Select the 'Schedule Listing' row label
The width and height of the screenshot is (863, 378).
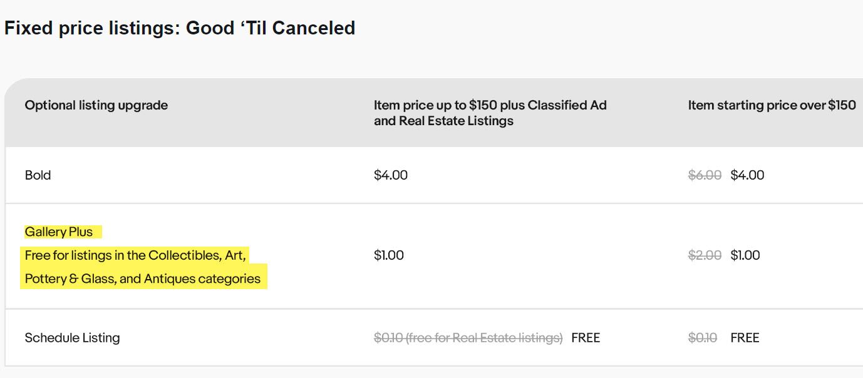[x=72, y=338]
